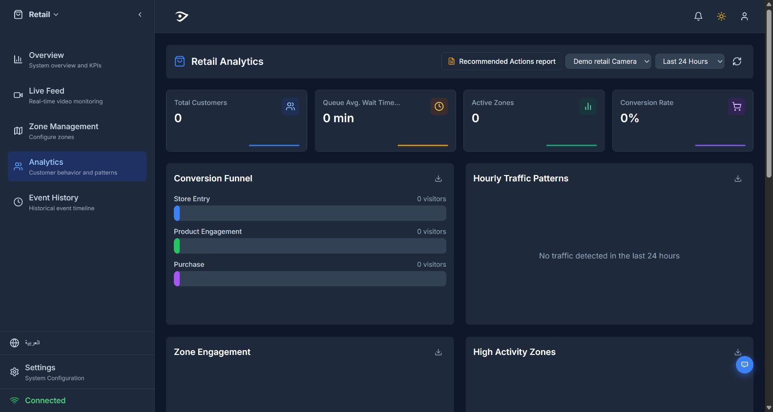Click the "No traffic detected" message
773x412 pixels.
(x=609, y=256)
